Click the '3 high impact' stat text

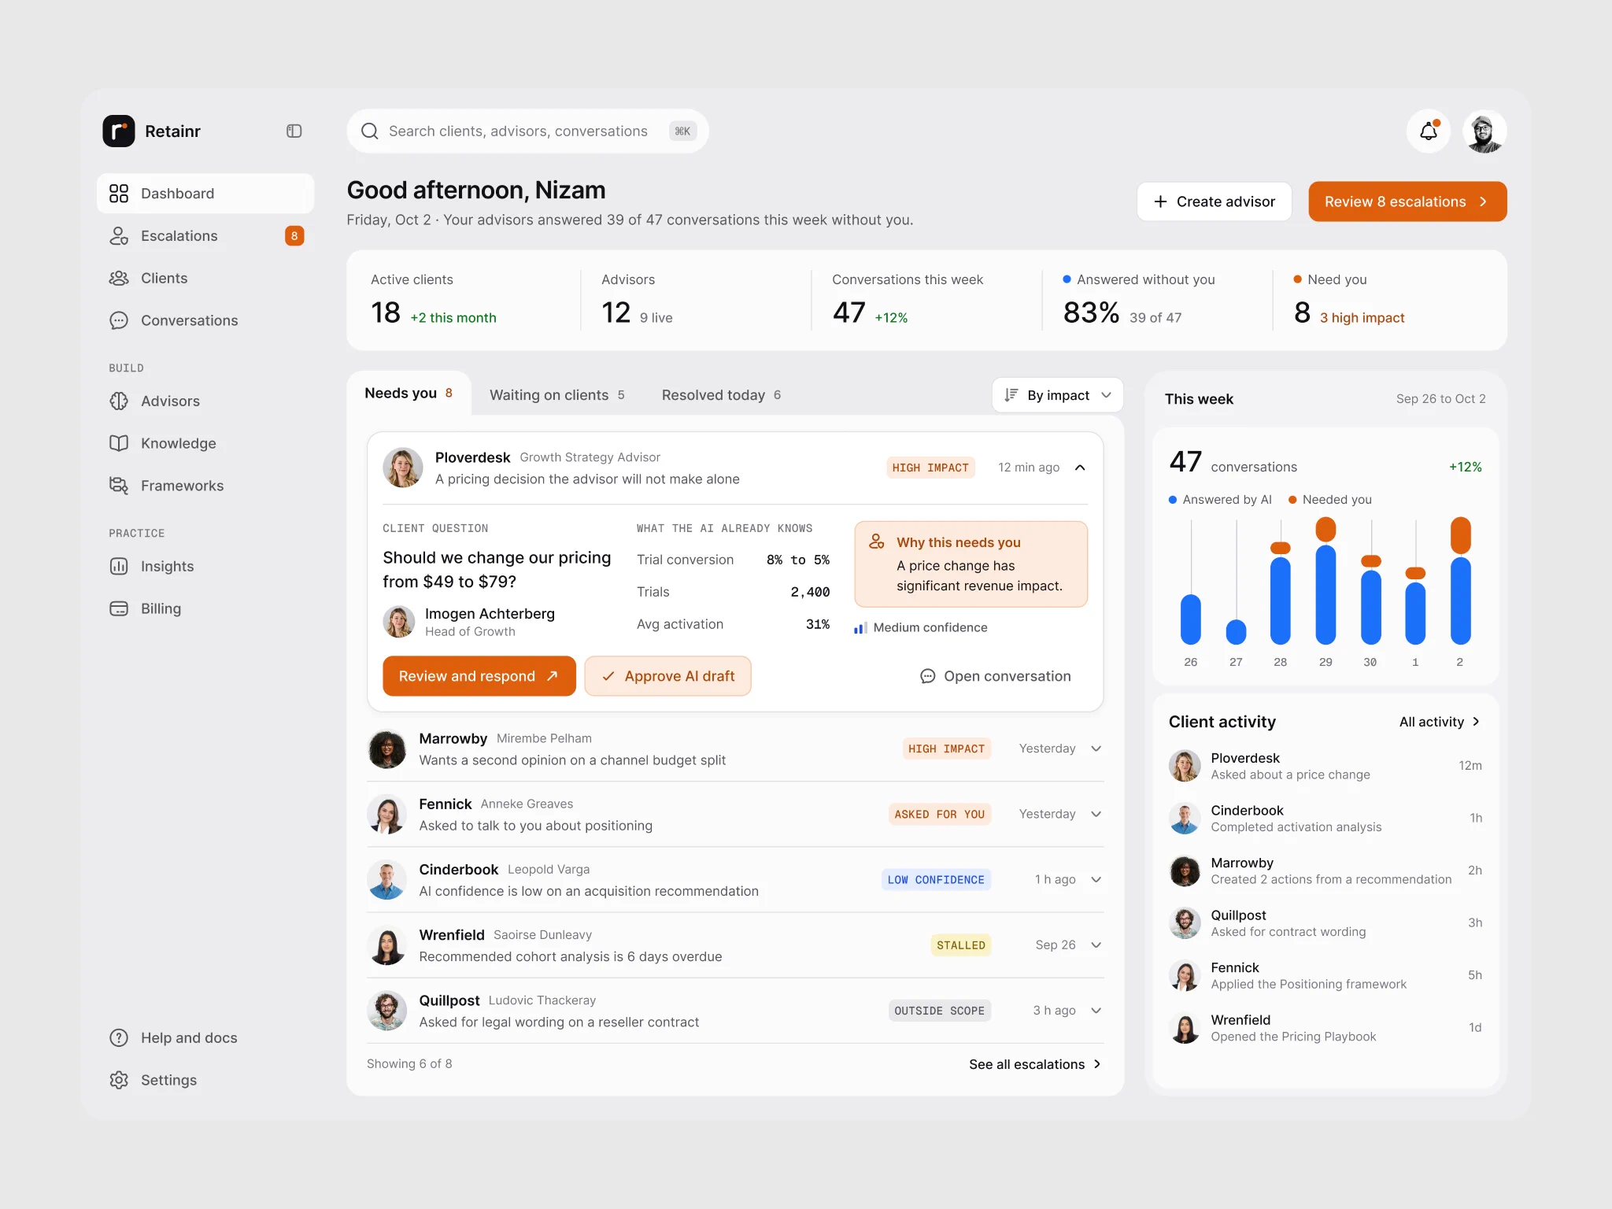(1362, 318)
